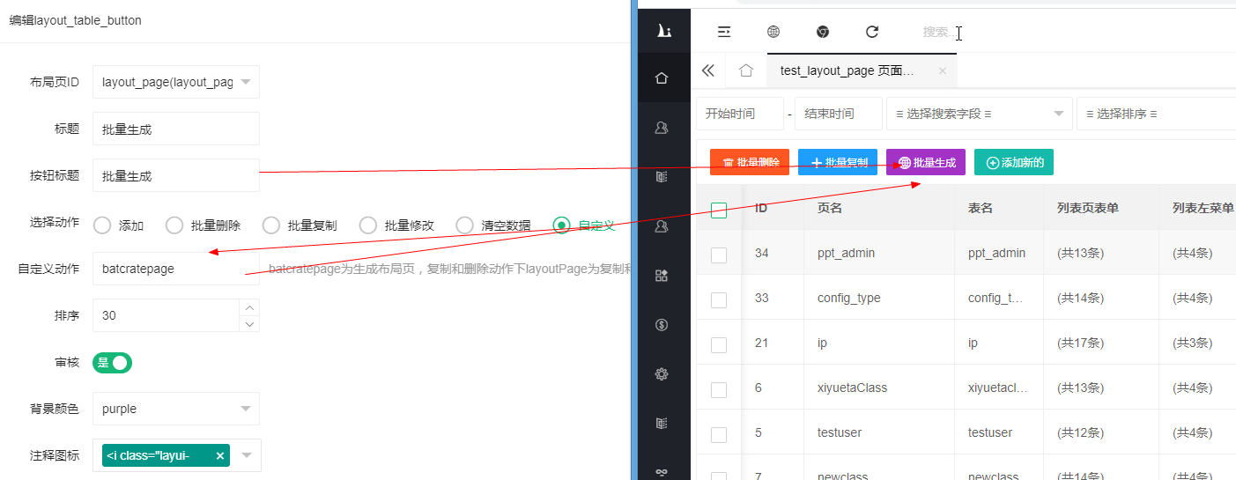Click the globe icon in top toolbar
This screenshot has height=480, width=1236.
(773, 32)
